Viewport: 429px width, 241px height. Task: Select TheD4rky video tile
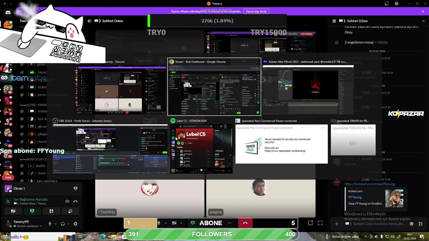pyautogui.click(x=149, y=198)
